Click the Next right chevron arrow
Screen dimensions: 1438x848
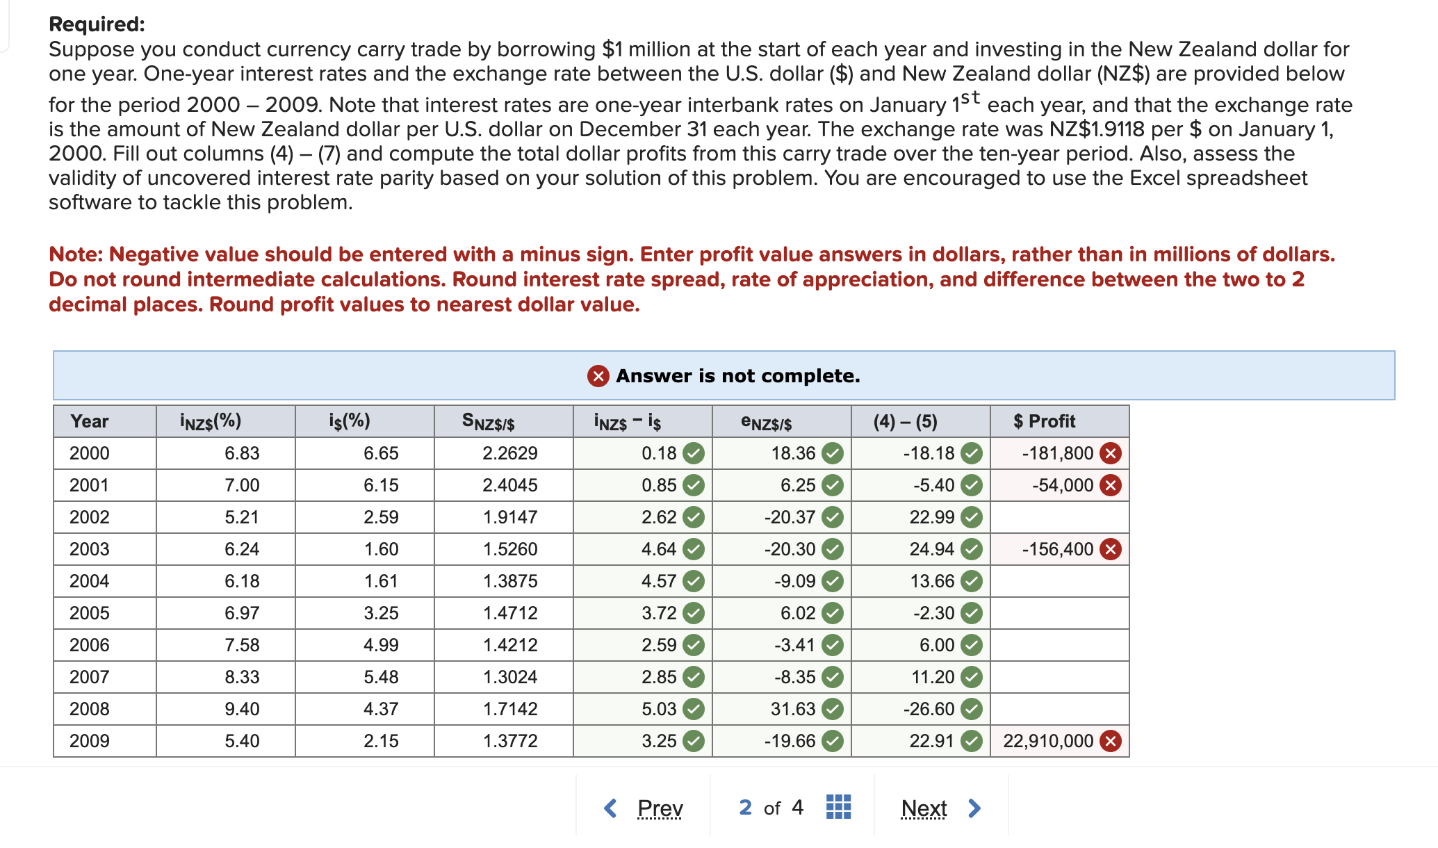(974, 808)
